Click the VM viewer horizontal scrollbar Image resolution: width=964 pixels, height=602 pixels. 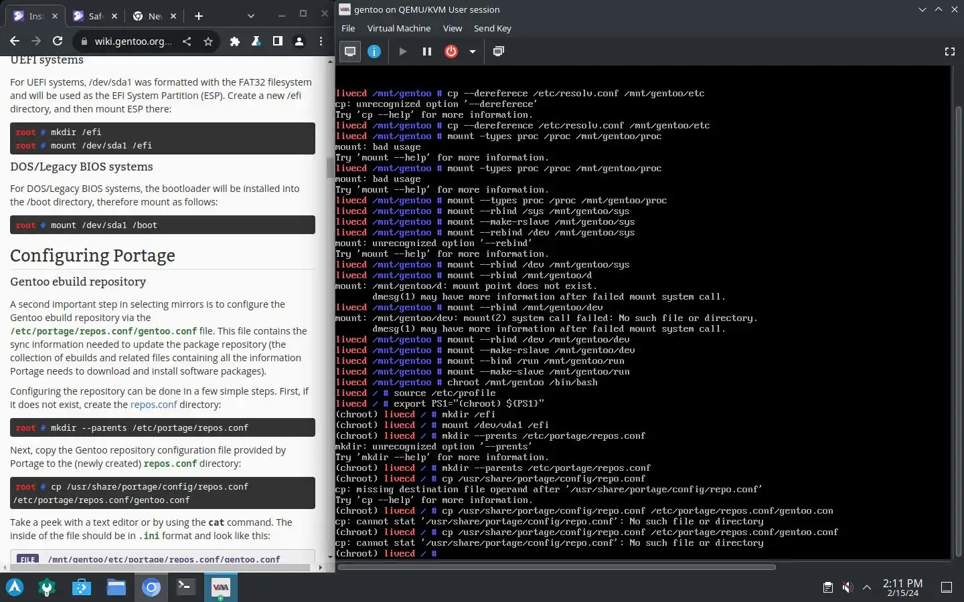[557, 567]
